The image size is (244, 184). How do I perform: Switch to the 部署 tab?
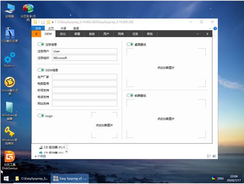coord(77,34)
